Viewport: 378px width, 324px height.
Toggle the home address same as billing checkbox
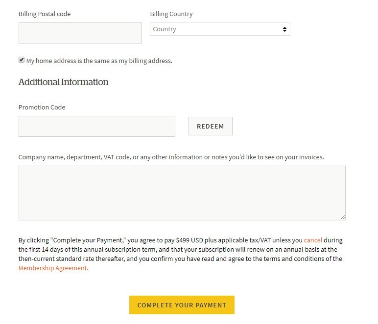tap(22, 60)
